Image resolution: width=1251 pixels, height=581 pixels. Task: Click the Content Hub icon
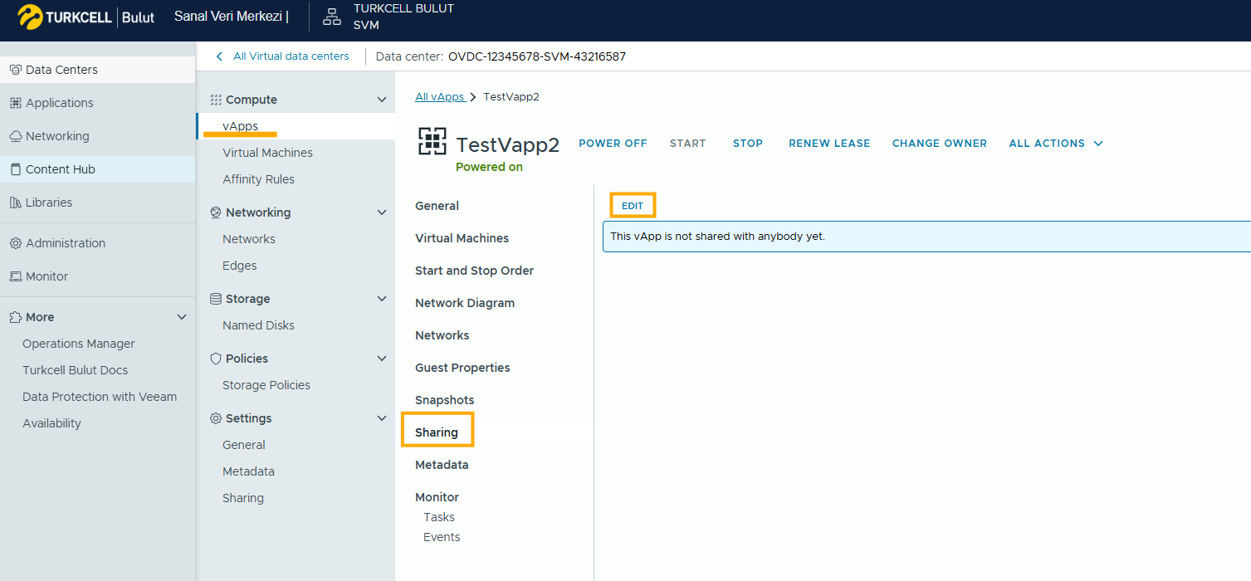pyautogui.click(x=15, y=169)
